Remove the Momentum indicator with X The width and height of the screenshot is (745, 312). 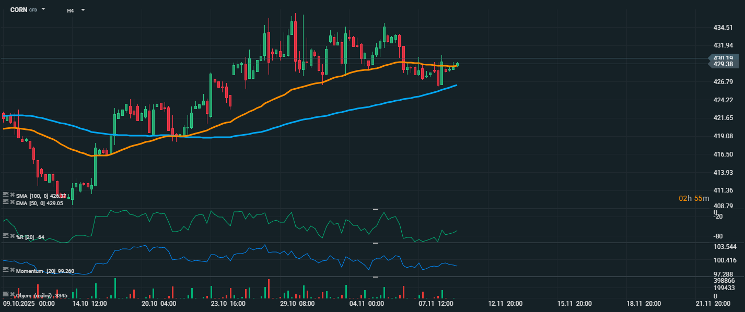(x=12, y=270)
